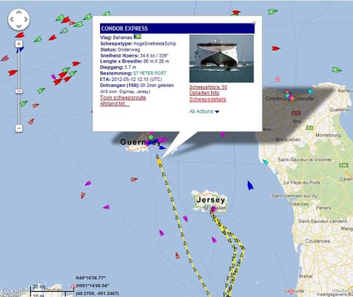Close the Condor Express info popup
This screenshot has height=297, width=353.
(254, 23)
